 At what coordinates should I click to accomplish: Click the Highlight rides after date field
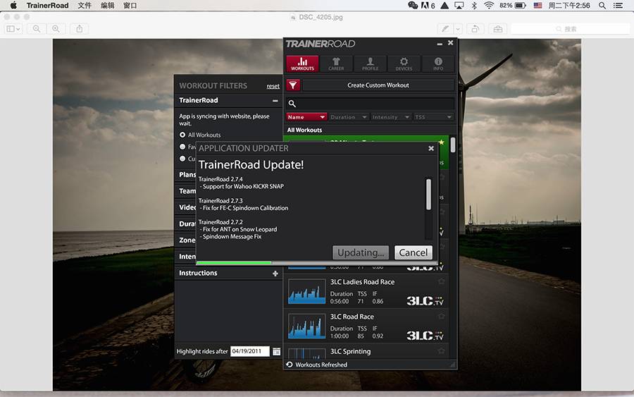tap(250, 351)
